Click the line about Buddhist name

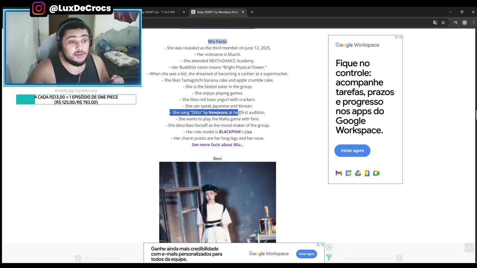tap(218, 67)
